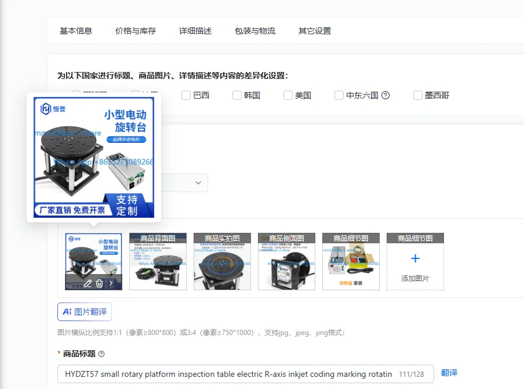
Task: Enable the 韩国 checkbox
Action: (x=237, y=95)
